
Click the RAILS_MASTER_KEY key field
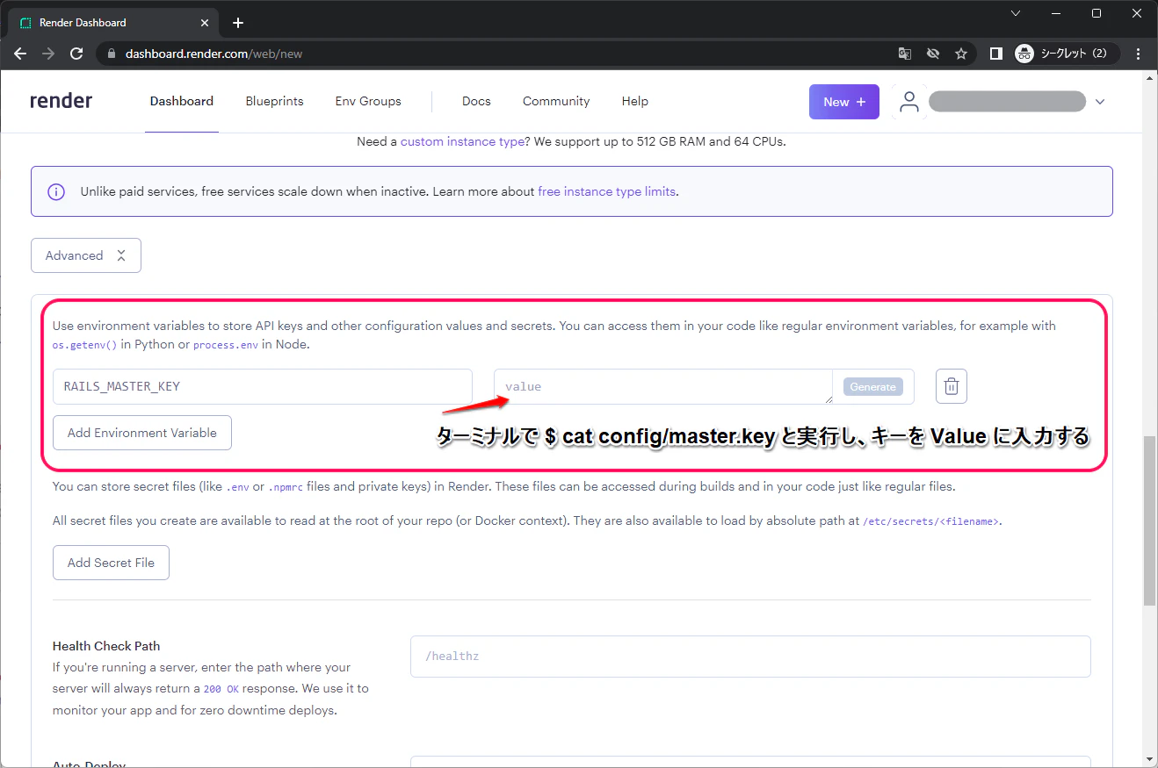(263, 386)
